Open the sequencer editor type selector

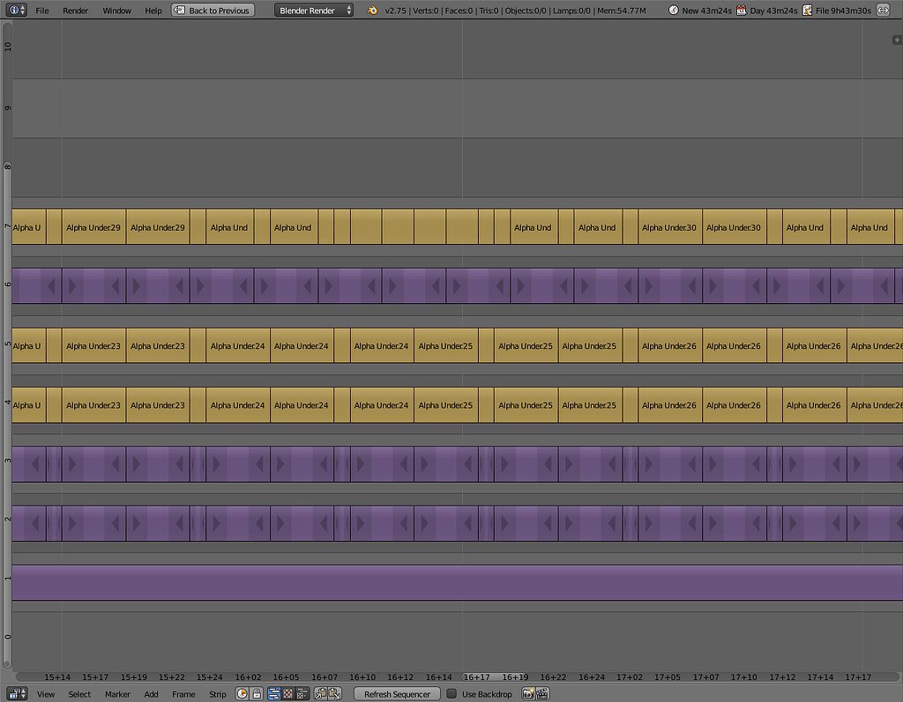click(x=17, y=694)
